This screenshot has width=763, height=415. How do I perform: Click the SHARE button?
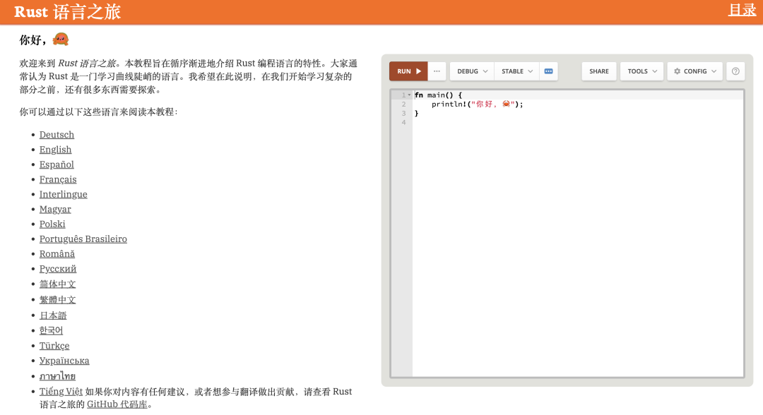pos(599,71)
